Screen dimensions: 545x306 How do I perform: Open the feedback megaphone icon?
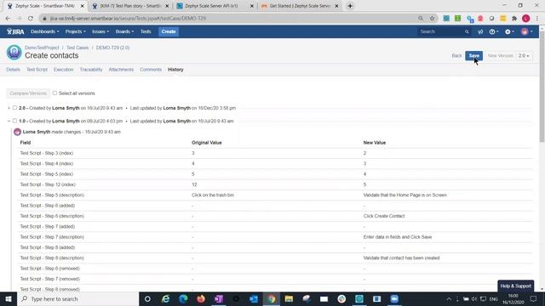(x=480, y=31)
